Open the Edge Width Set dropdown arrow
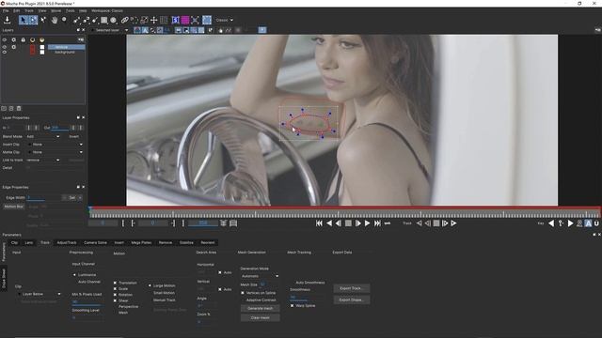602x338 pixels. [x=80, y=198]
